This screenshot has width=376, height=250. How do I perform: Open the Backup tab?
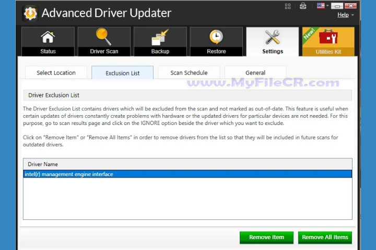click(160, 42)
